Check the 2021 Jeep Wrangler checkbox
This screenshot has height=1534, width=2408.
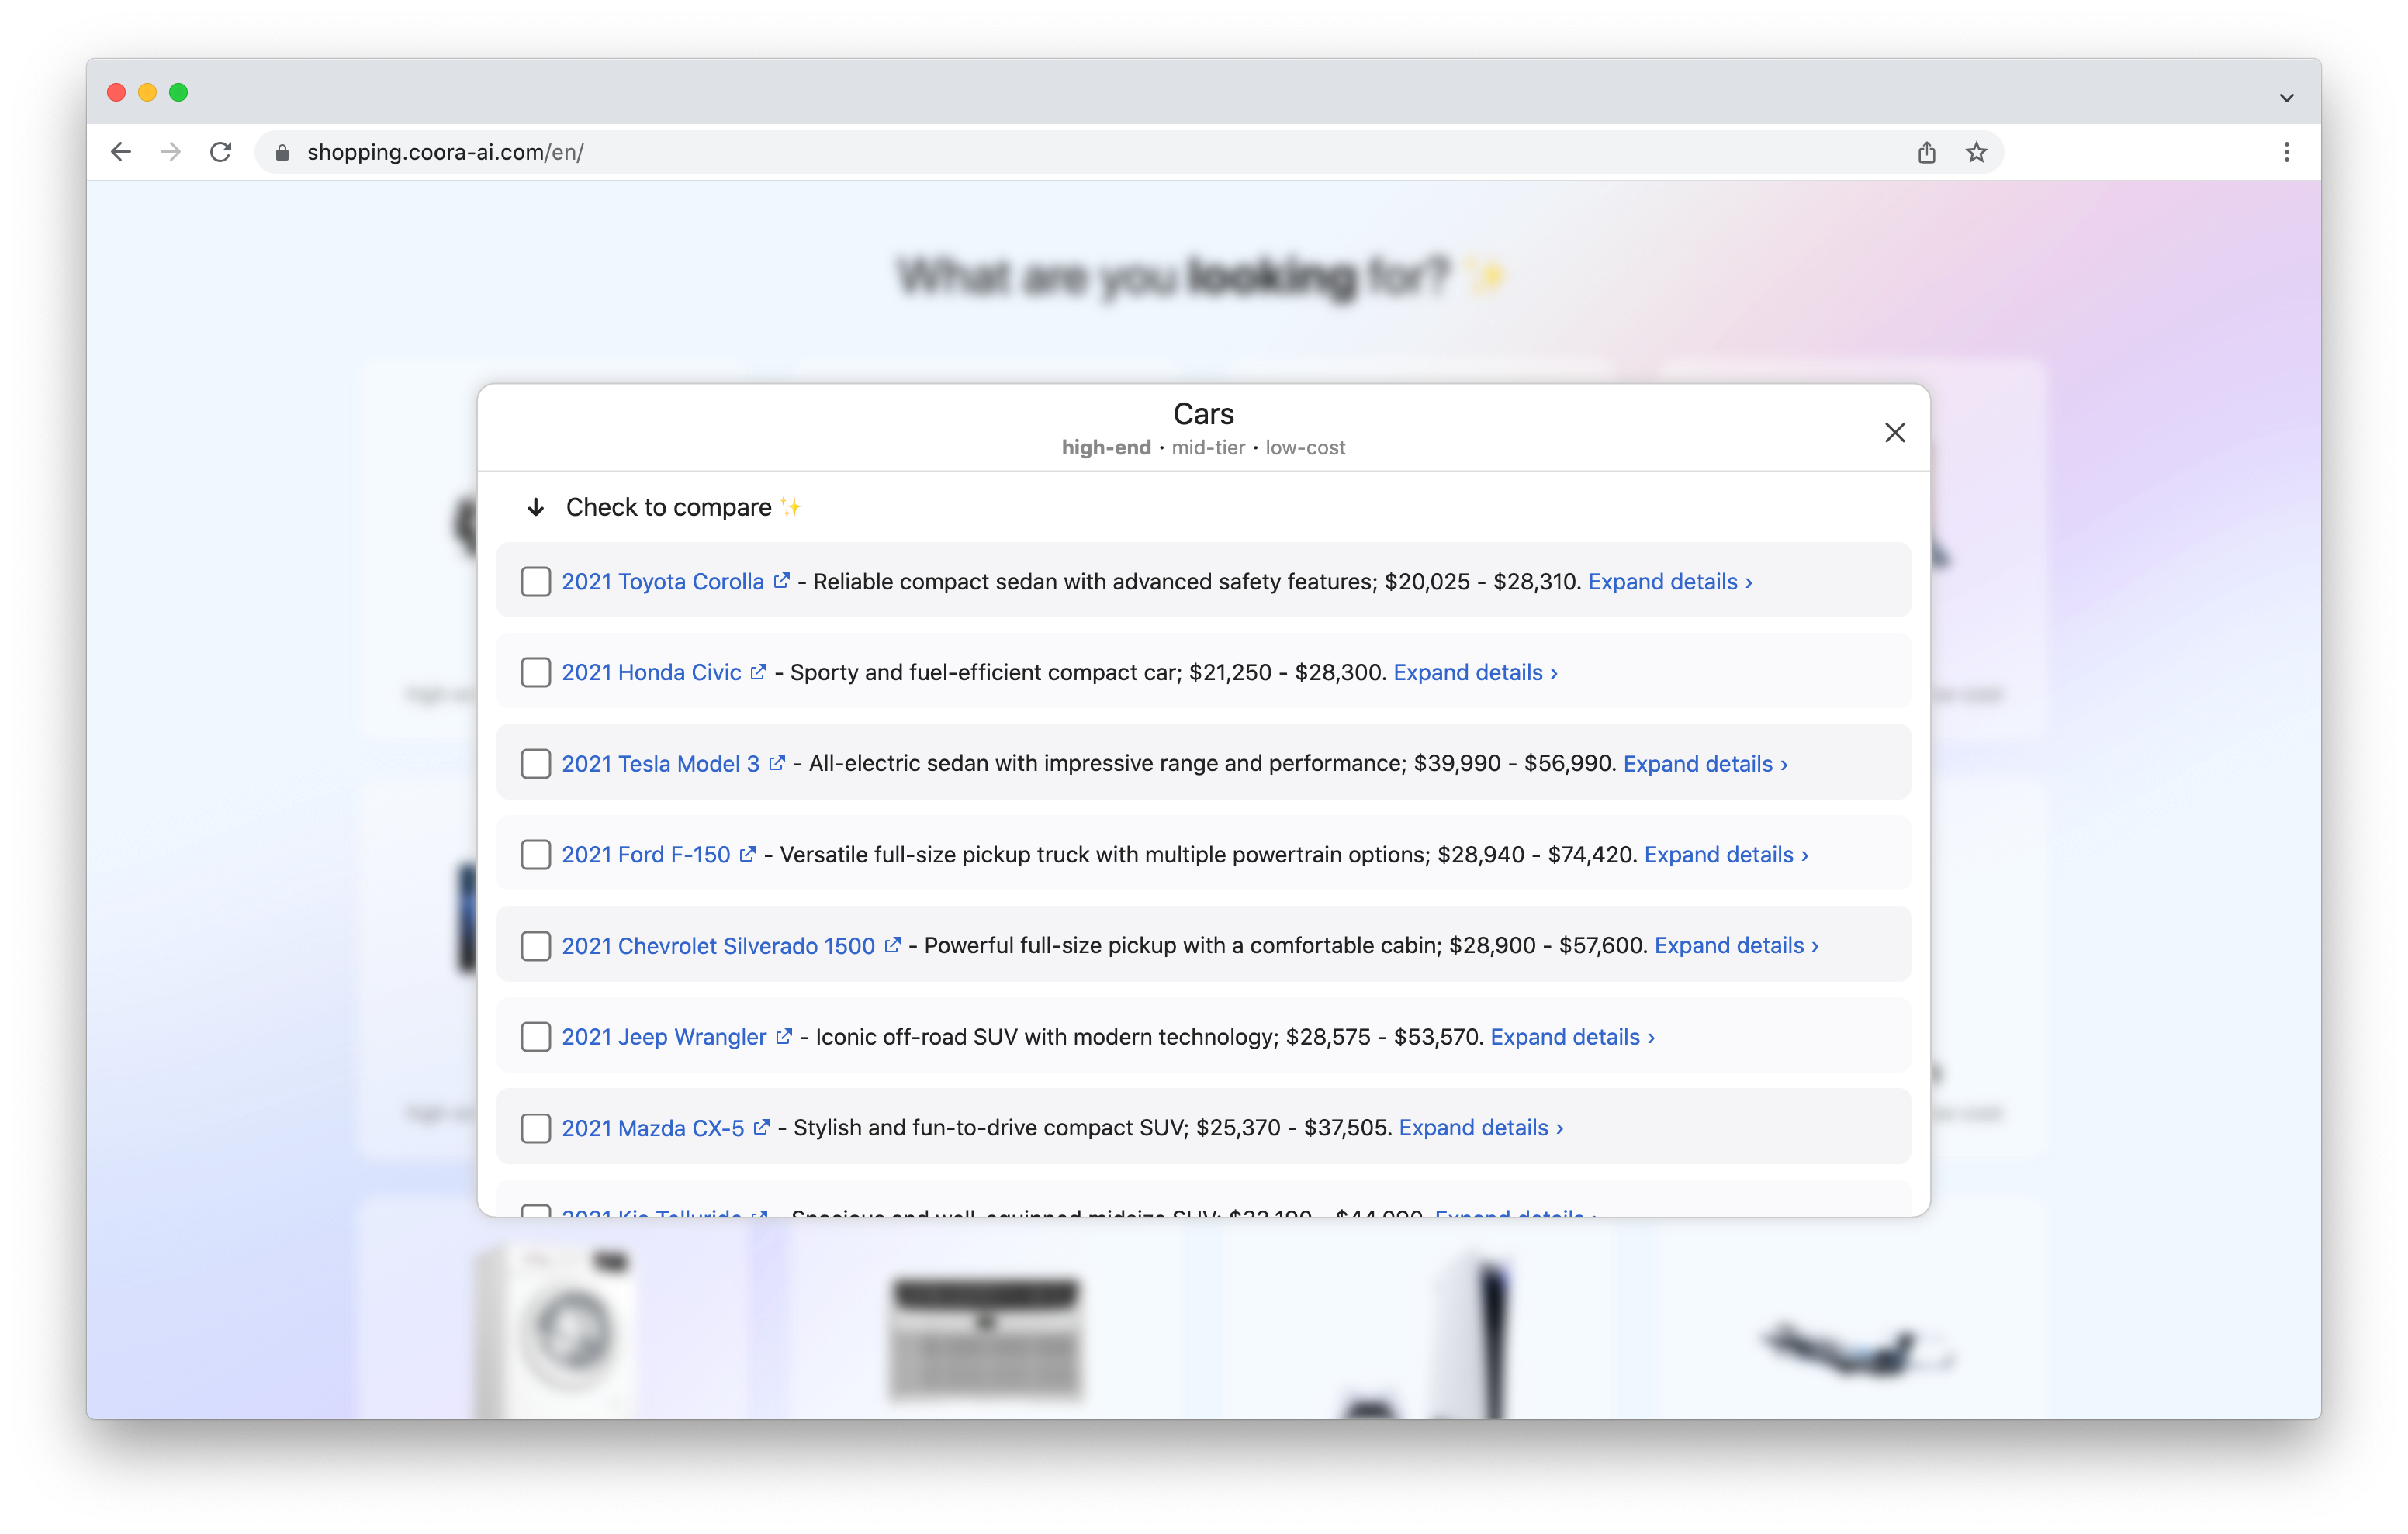(536, 1036)
